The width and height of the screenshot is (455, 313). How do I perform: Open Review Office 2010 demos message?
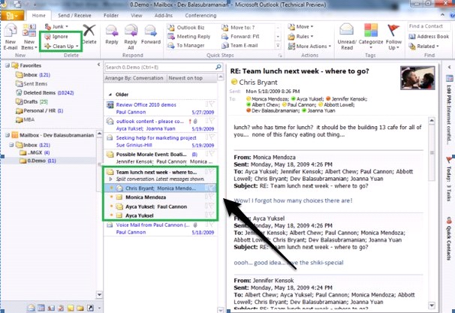160,108
